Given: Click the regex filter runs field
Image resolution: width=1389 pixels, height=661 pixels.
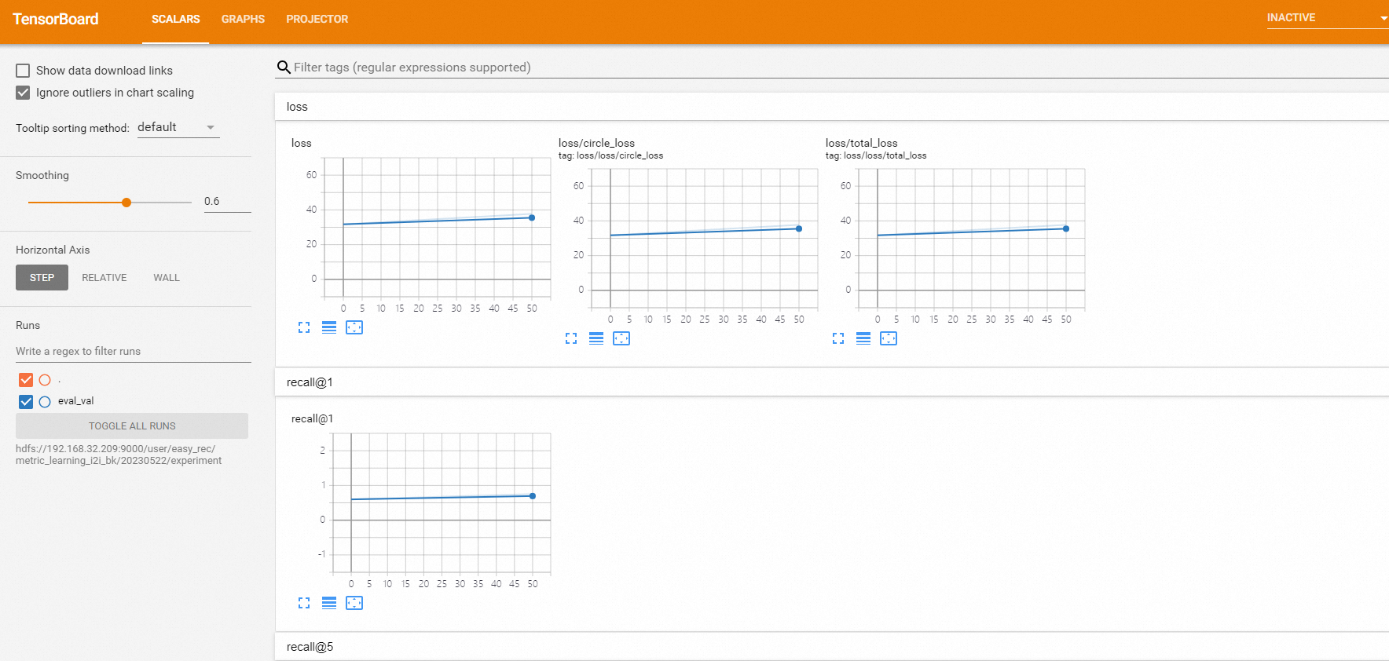Looking at the screenshot, I should (x=134, y=351).
